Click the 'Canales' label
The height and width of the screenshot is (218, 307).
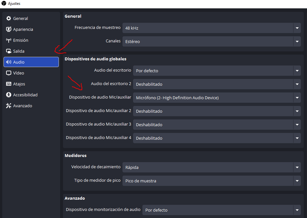coord(113,41)
